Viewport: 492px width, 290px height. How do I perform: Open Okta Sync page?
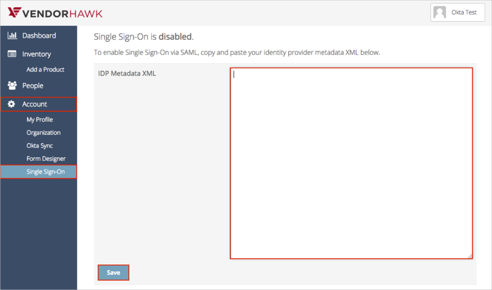coord(40,145)
